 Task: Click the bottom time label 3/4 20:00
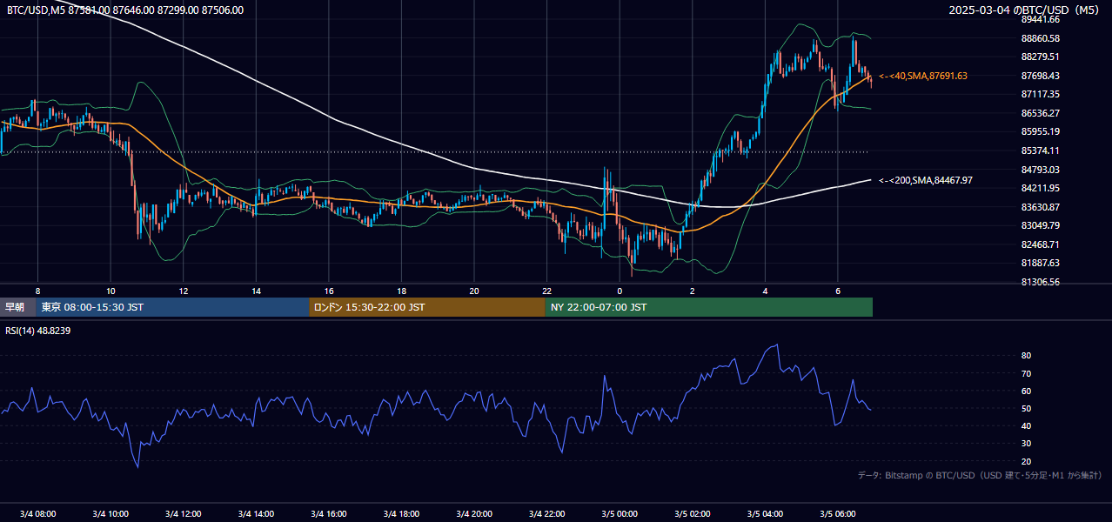click(x=473, y=514)
